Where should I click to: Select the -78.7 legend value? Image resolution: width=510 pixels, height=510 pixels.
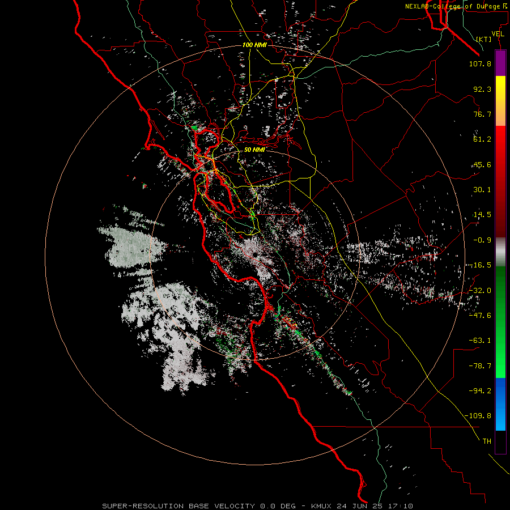click(480, 366)
